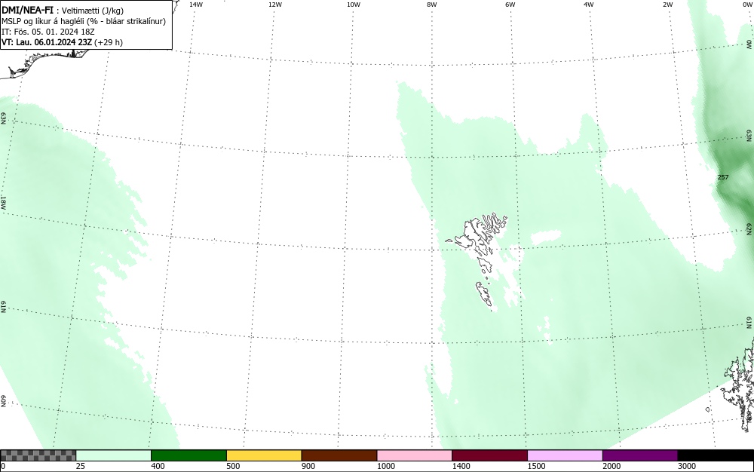
Task: Click the legend value 25
Action: [x=81, y=466]
